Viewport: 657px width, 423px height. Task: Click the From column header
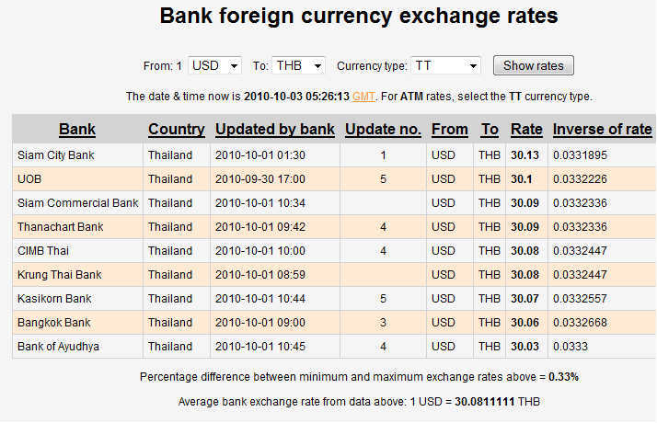[x=449, y=129]
